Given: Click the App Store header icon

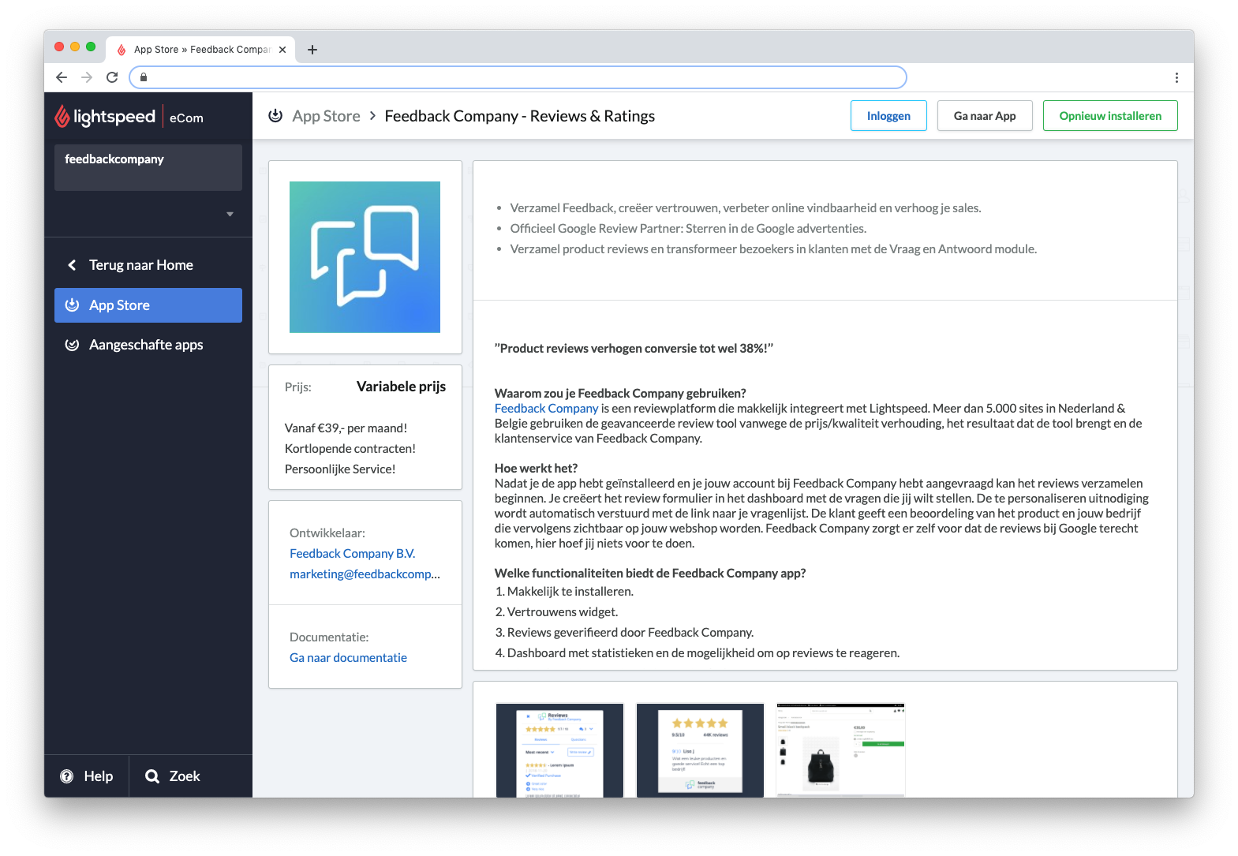Looking at the screenshot, I should click(x=275, y=116).
